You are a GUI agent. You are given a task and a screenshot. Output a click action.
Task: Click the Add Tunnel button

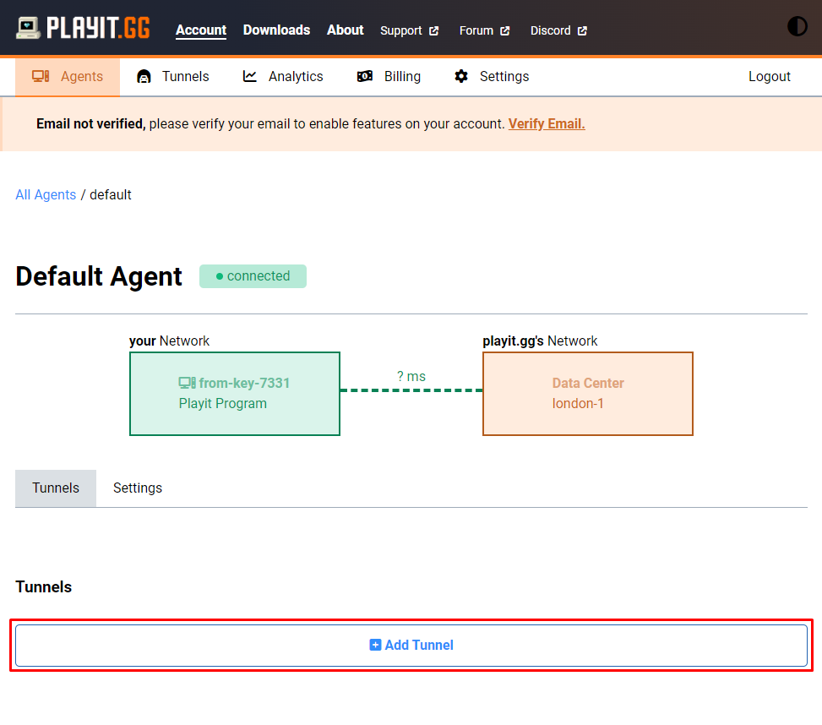coord(411,645)
